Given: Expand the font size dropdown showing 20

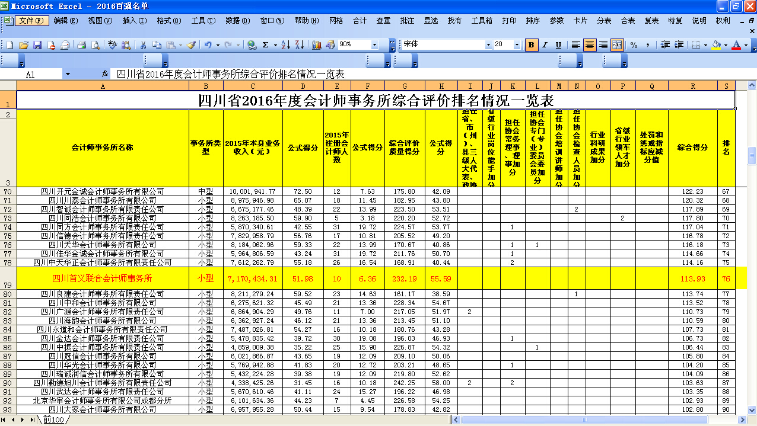Looking at the screenshot, I should [x=518, y=45].
